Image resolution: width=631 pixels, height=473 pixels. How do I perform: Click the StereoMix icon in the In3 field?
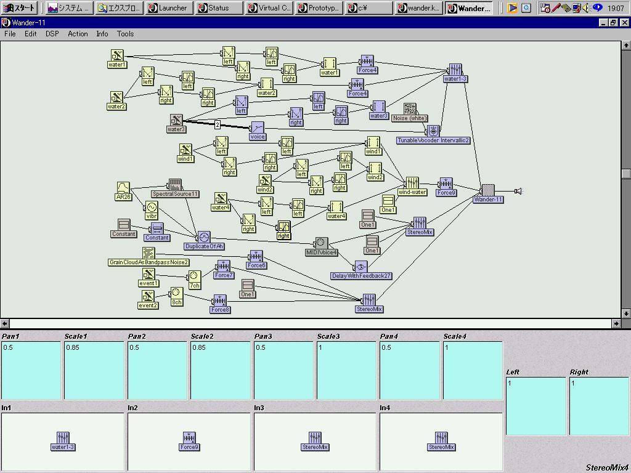coord(315,441)
